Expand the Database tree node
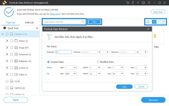 pos(7,61)
